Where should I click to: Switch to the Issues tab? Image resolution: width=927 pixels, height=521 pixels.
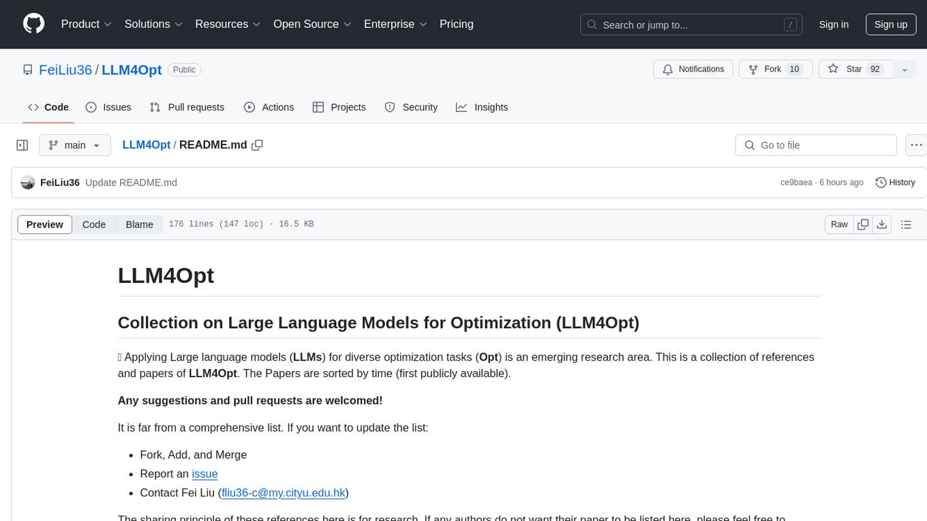coord(108,107)
